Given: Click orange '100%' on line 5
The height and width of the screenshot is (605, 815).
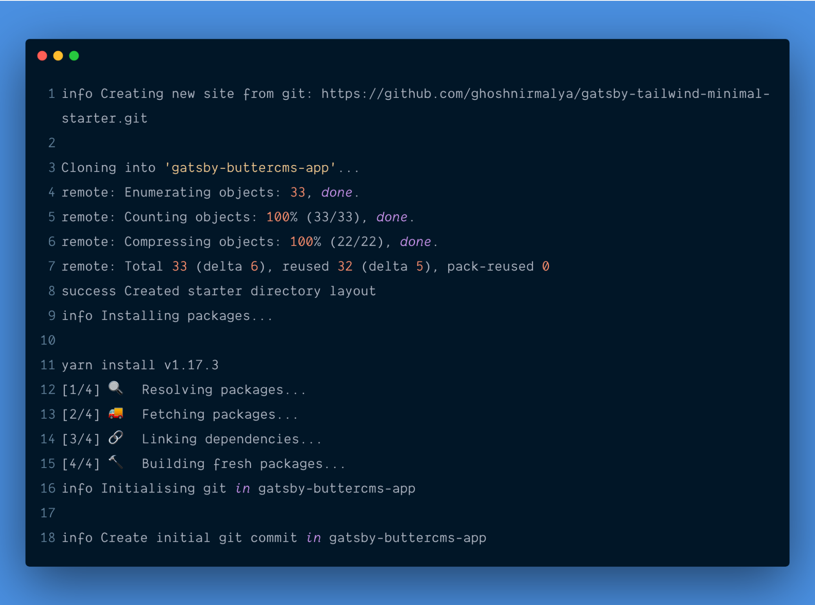Looking at the screenshot, I should tap(282, 217).
